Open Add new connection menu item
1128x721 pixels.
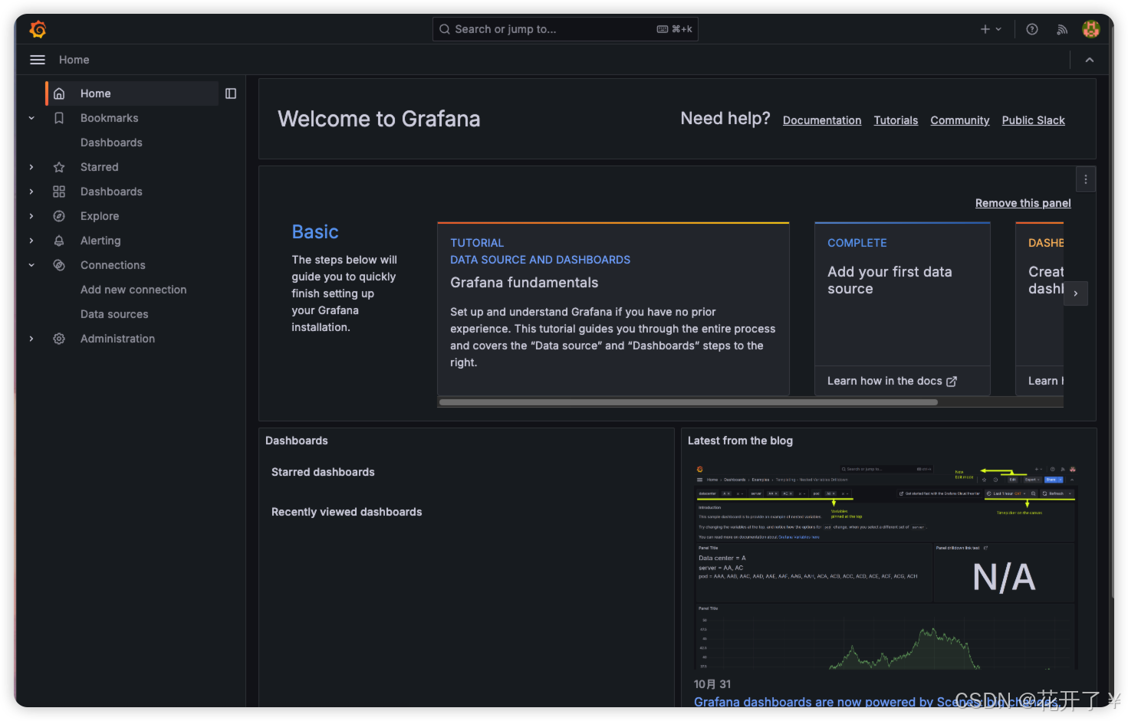point(133,290)
